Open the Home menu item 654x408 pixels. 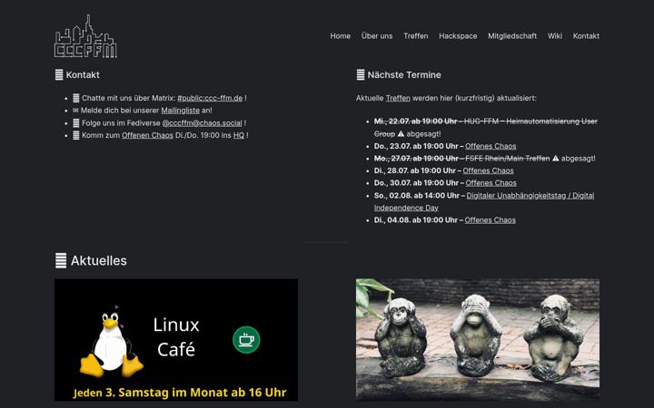341,36
